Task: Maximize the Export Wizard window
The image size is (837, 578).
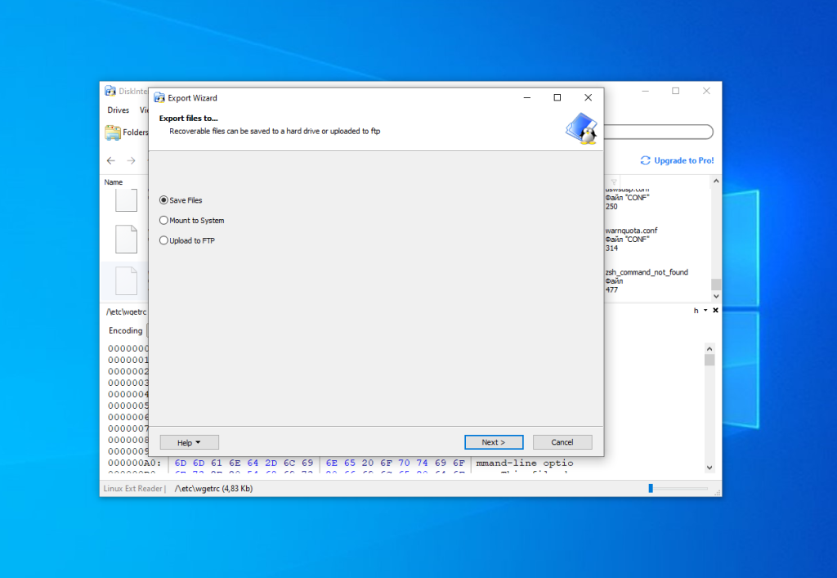Action: pyautogui.click(x=557, y=97)
